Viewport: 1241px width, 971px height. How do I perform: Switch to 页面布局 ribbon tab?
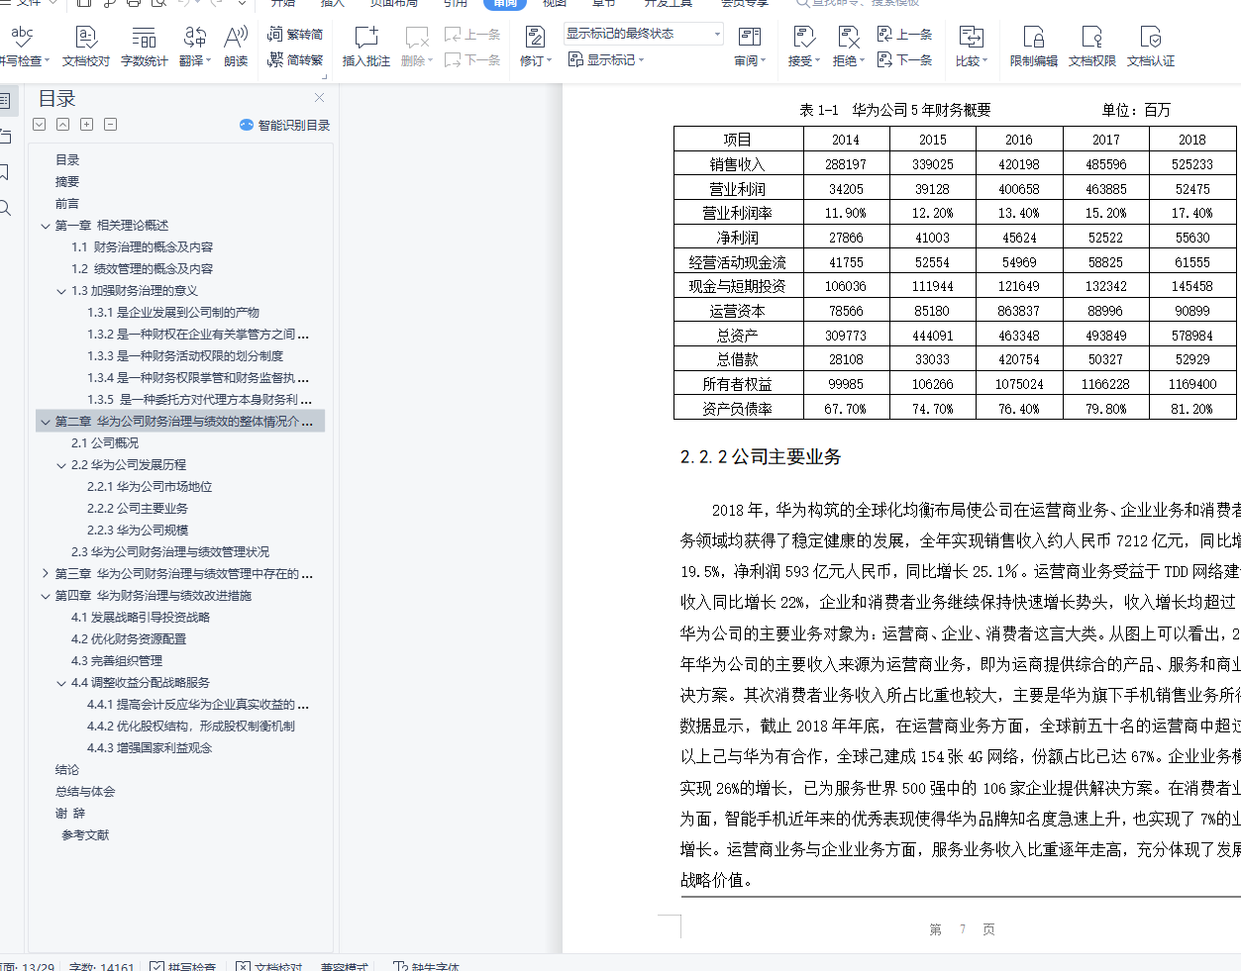click(x=394, y=3)
